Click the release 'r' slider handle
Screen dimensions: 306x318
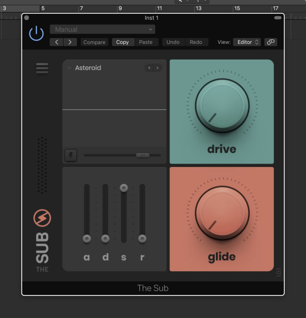pos(142,239)
